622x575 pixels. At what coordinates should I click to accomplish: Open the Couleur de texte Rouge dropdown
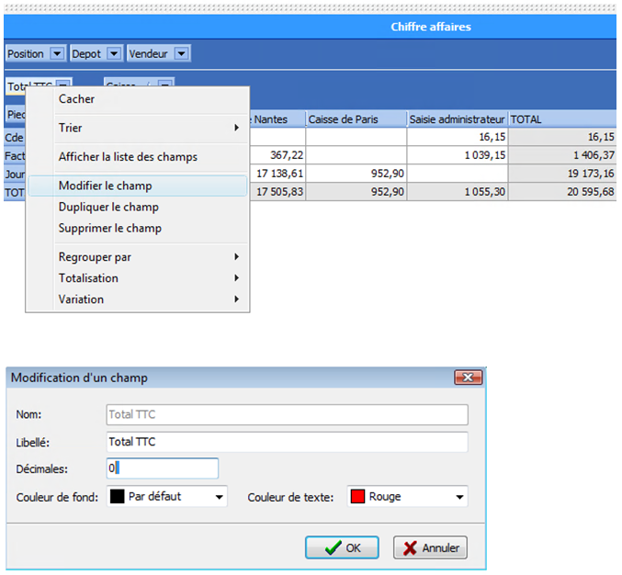407,496
